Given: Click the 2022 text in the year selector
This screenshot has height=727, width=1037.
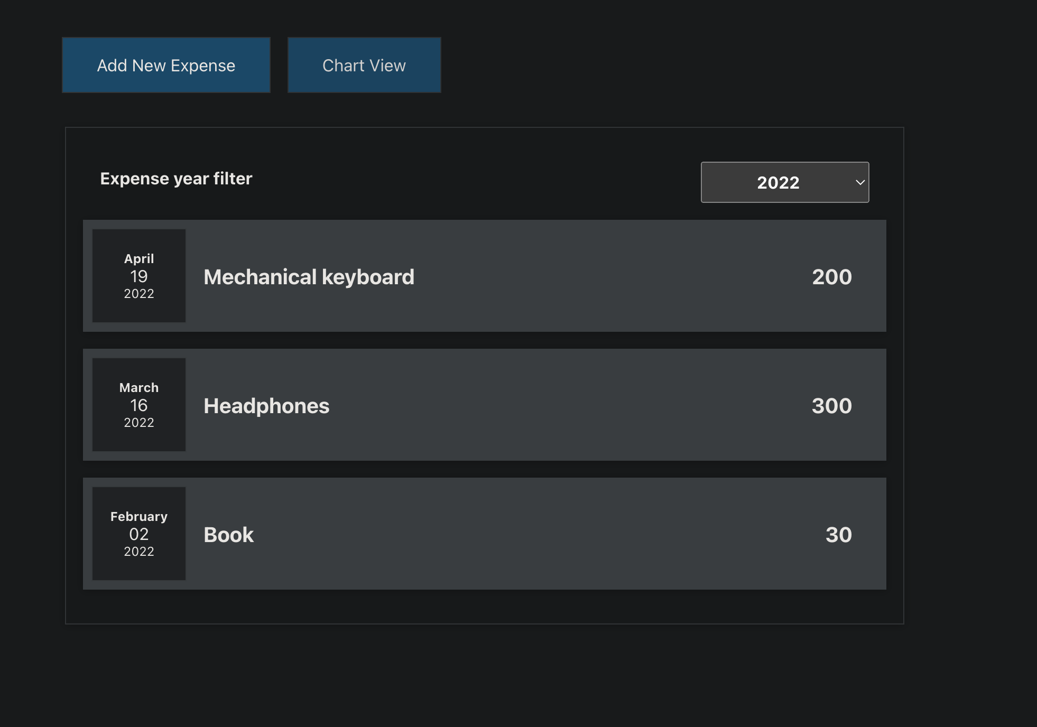Looking at the screenshot, I should click(x=778, y=182).
